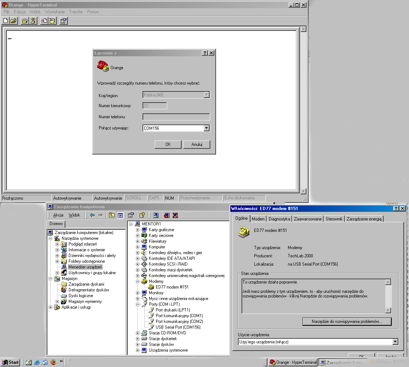
Task: Click the Open file icon in HyperTerminal toolbar
Action: point(14,21)
